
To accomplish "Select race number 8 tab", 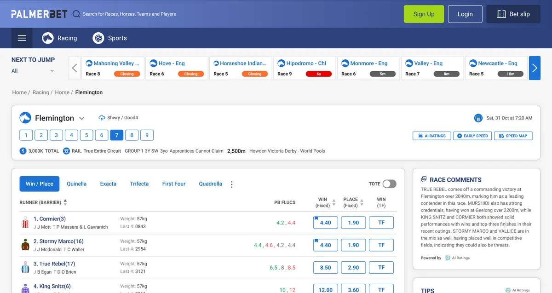I will (x=132, y=135).
